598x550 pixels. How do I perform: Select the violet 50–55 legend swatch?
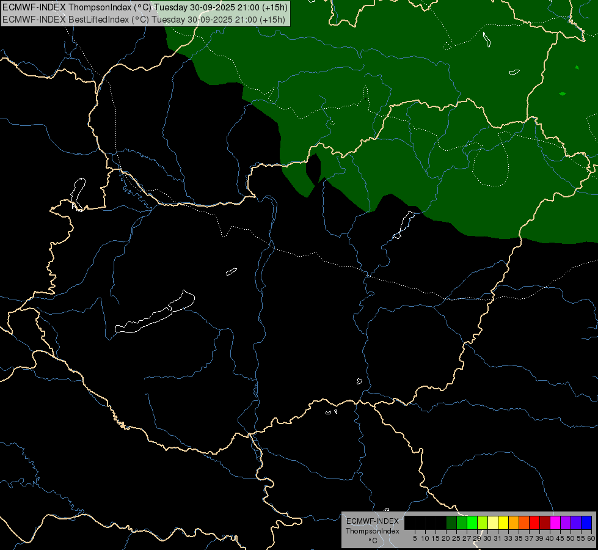coord(576,522)
